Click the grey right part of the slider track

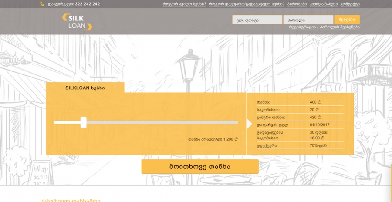(162, 122)
